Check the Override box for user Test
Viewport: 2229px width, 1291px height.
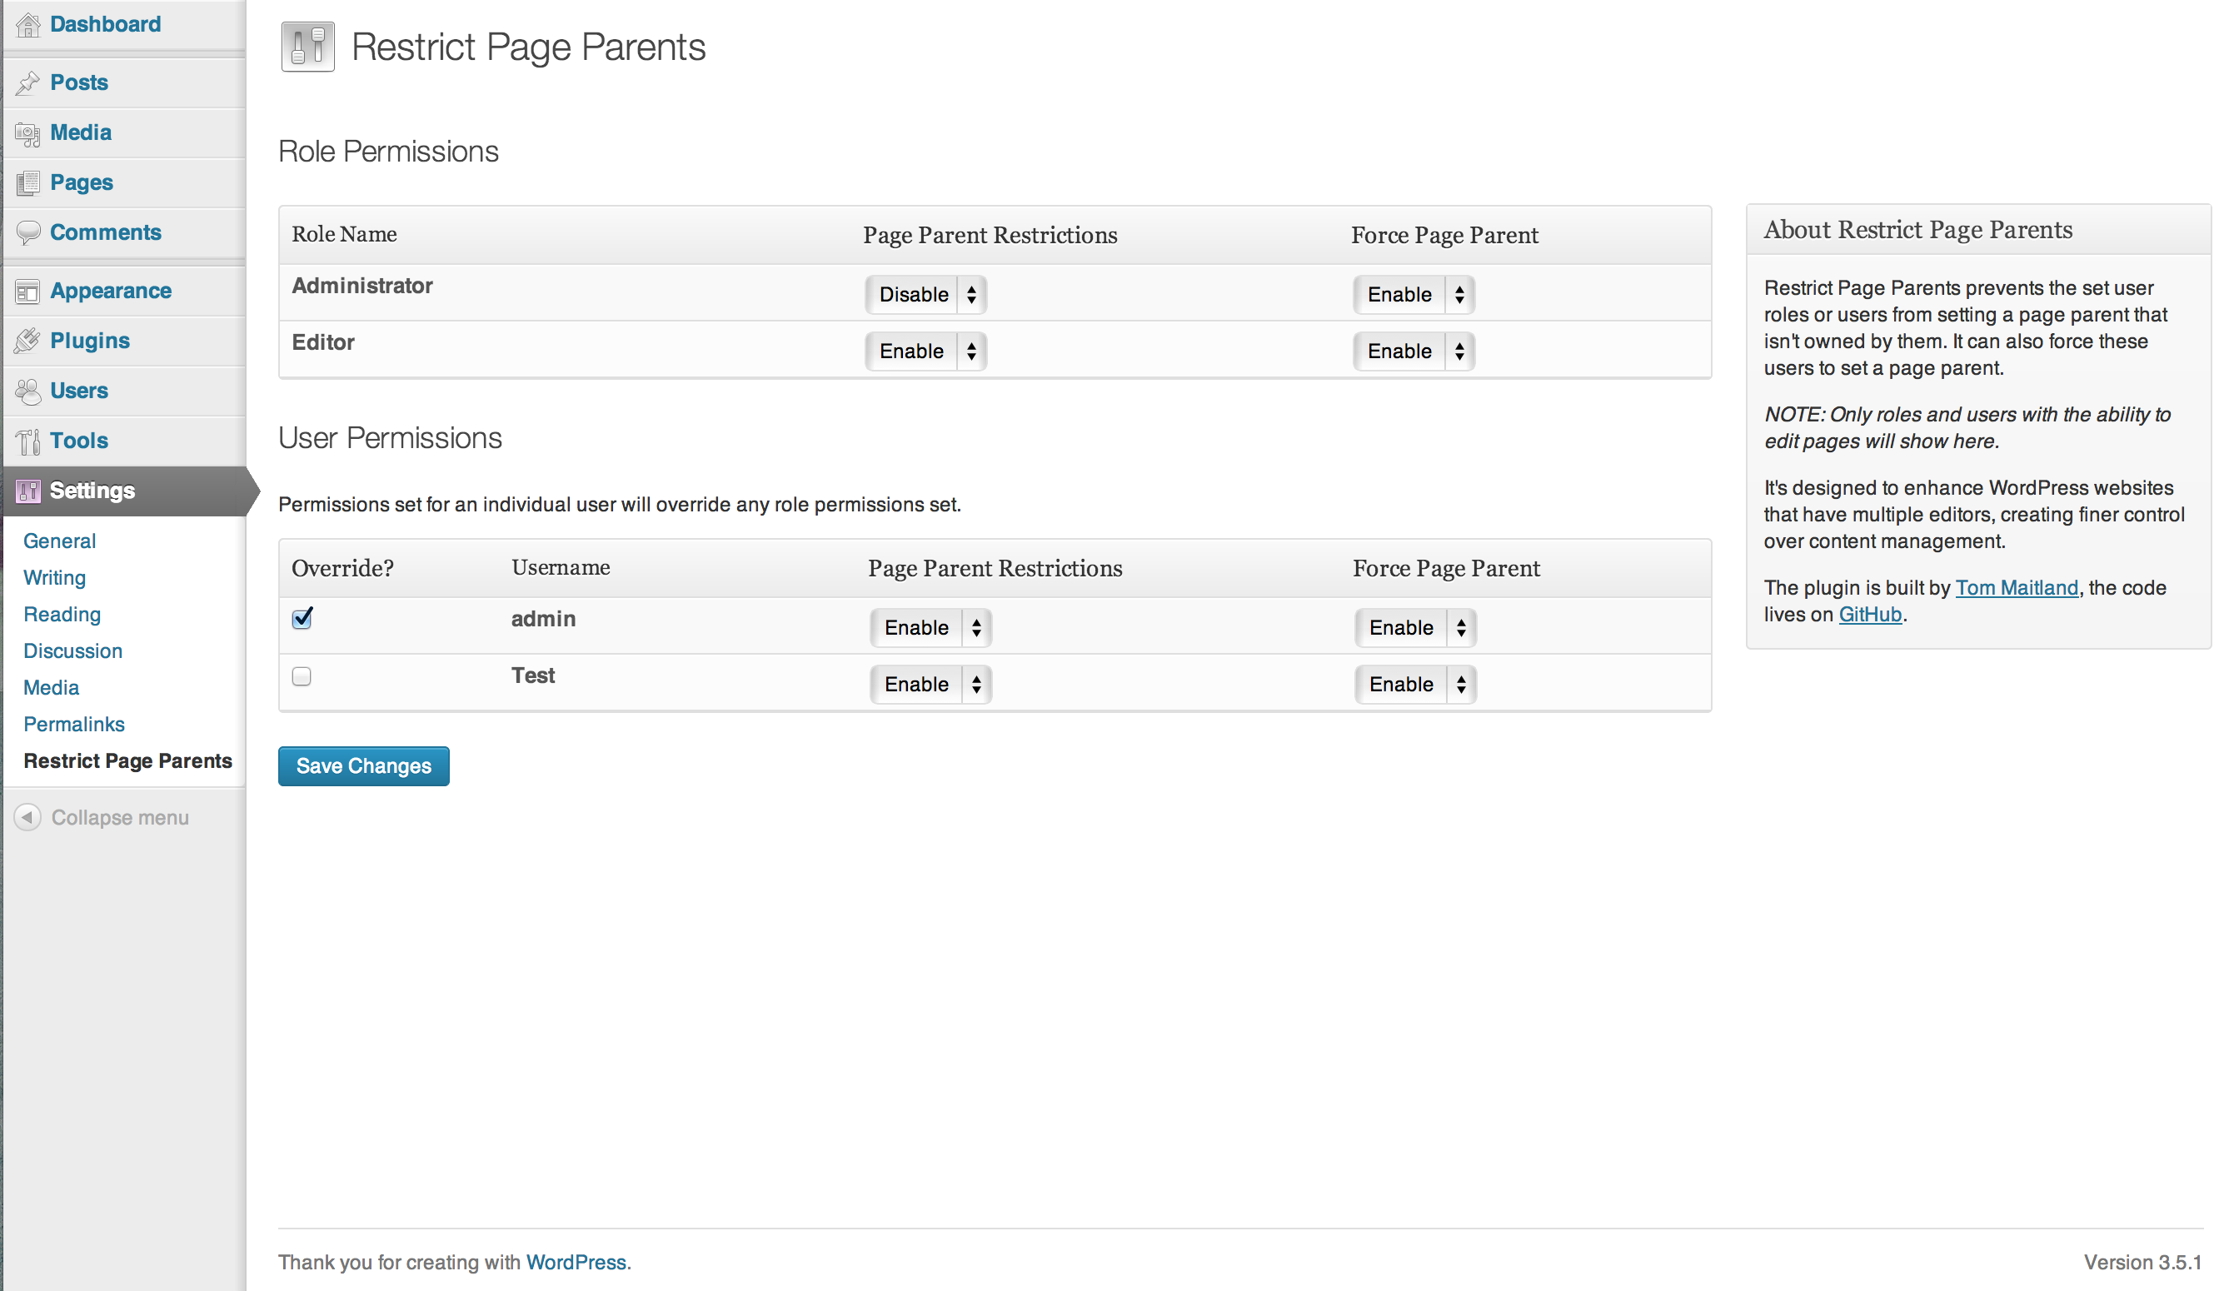coord(302,676)
